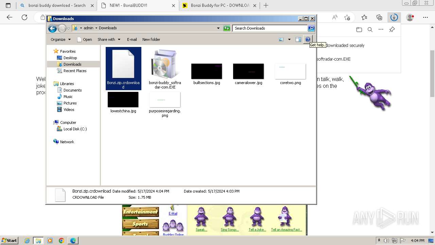Click the browser Refresh icon
The height and width of the screenshot is (245, 435).
24,17
